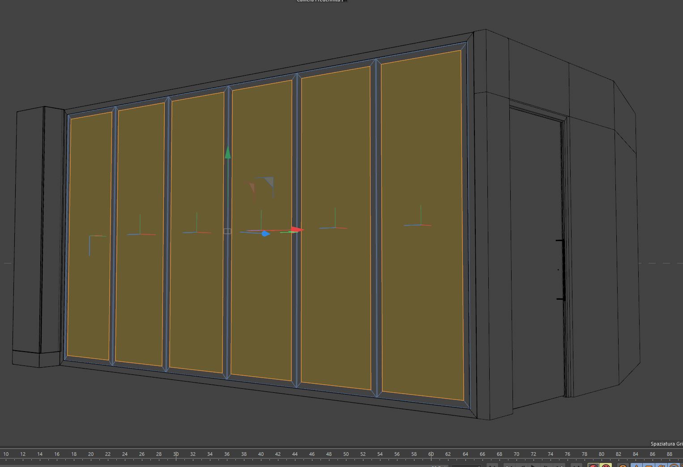This screenshot has width=683, height=467.
Task: Click frame 46 on the timeline ruler
Action: (x=312, y=454)
